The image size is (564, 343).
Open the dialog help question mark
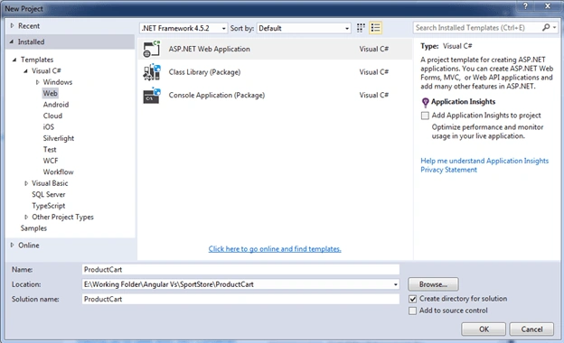525,6
